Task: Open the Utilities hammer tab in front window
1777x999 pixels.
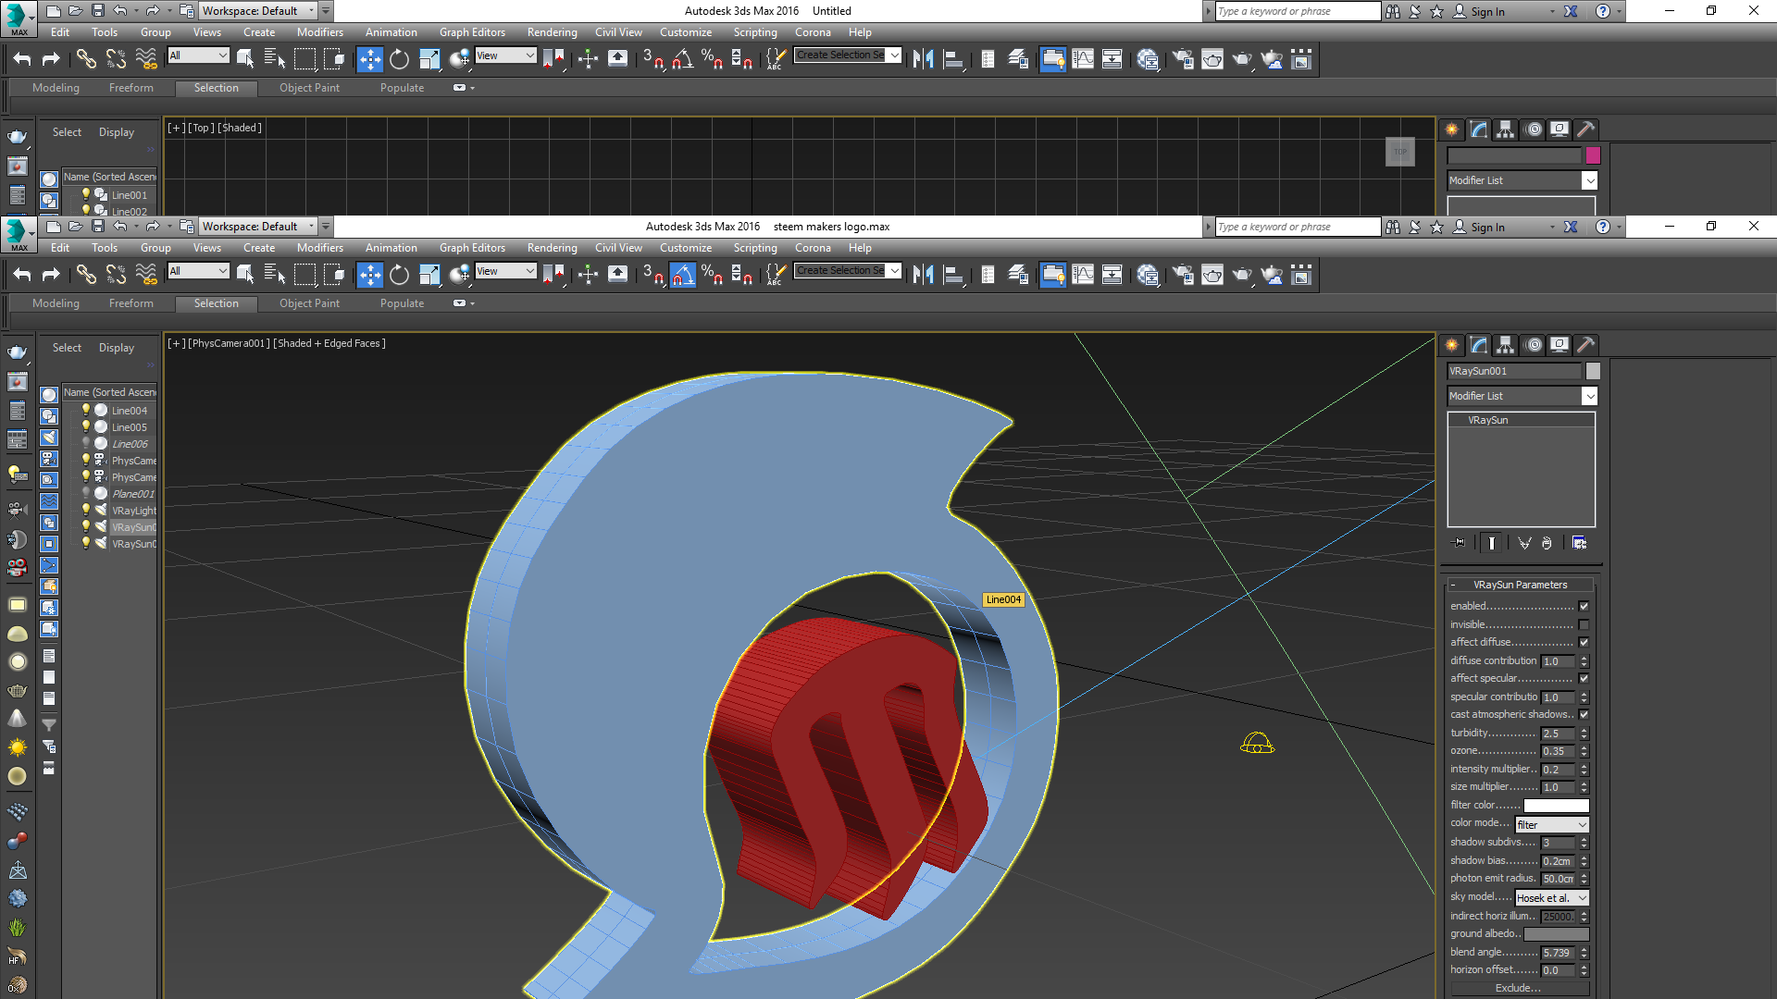Action: [x=1586, y=345]
